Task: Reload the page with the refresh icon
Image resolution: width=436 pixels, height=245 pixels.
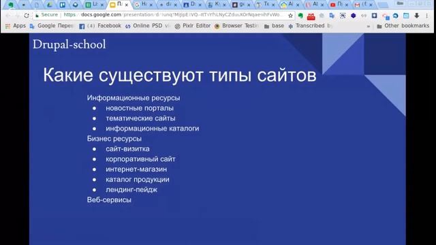Action: click(x=27, y=16)
